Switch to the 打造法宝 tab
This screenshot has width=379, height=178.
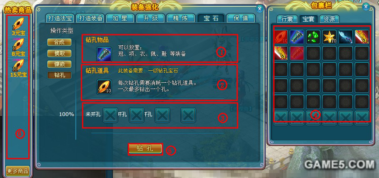(x=60, y=18)
